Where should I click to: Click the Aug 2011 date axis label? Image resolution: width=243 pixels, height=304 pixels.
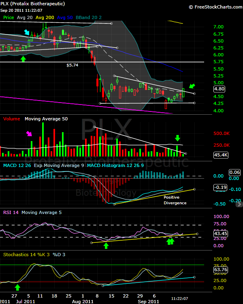click(83, 302)
